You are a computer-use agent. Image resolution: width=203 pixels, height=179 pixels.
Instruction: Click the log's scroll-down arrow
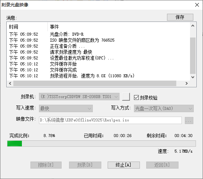[193, 77]
